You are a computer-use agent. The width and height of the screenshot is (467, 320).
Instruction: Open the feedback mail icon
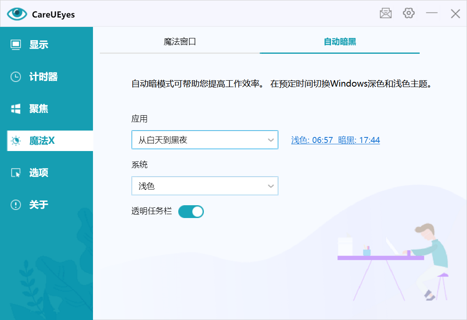pyautogui.click(x=385, y=13)
